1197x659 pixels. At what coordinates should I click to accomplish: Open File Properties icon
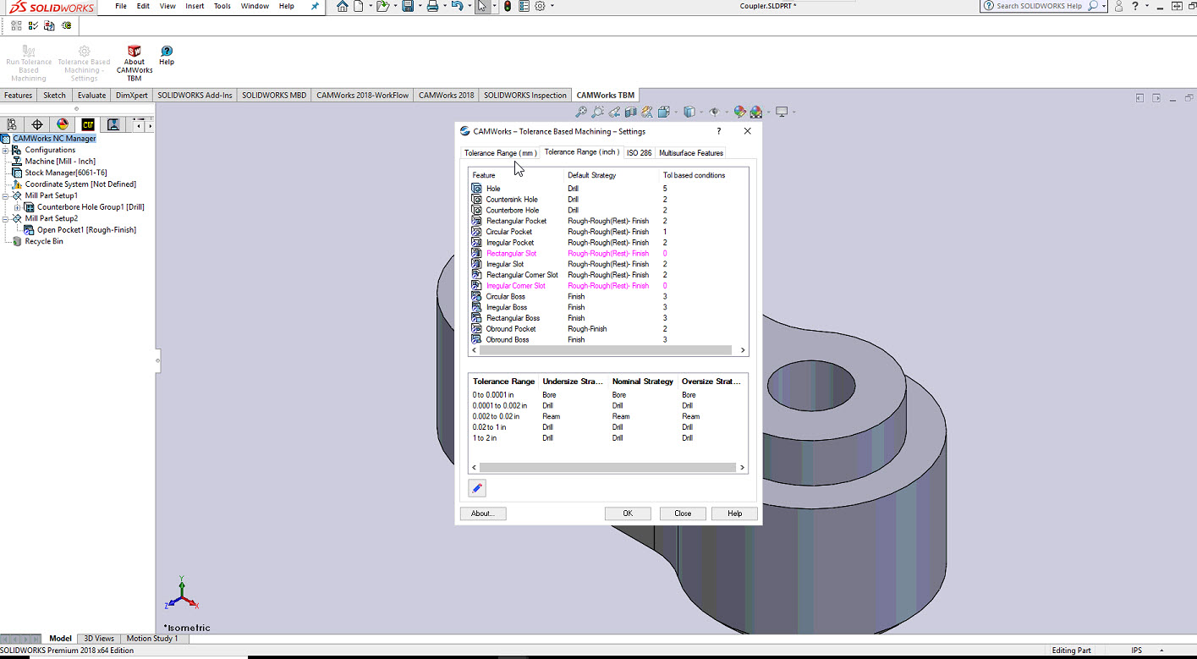click(524, 6)
